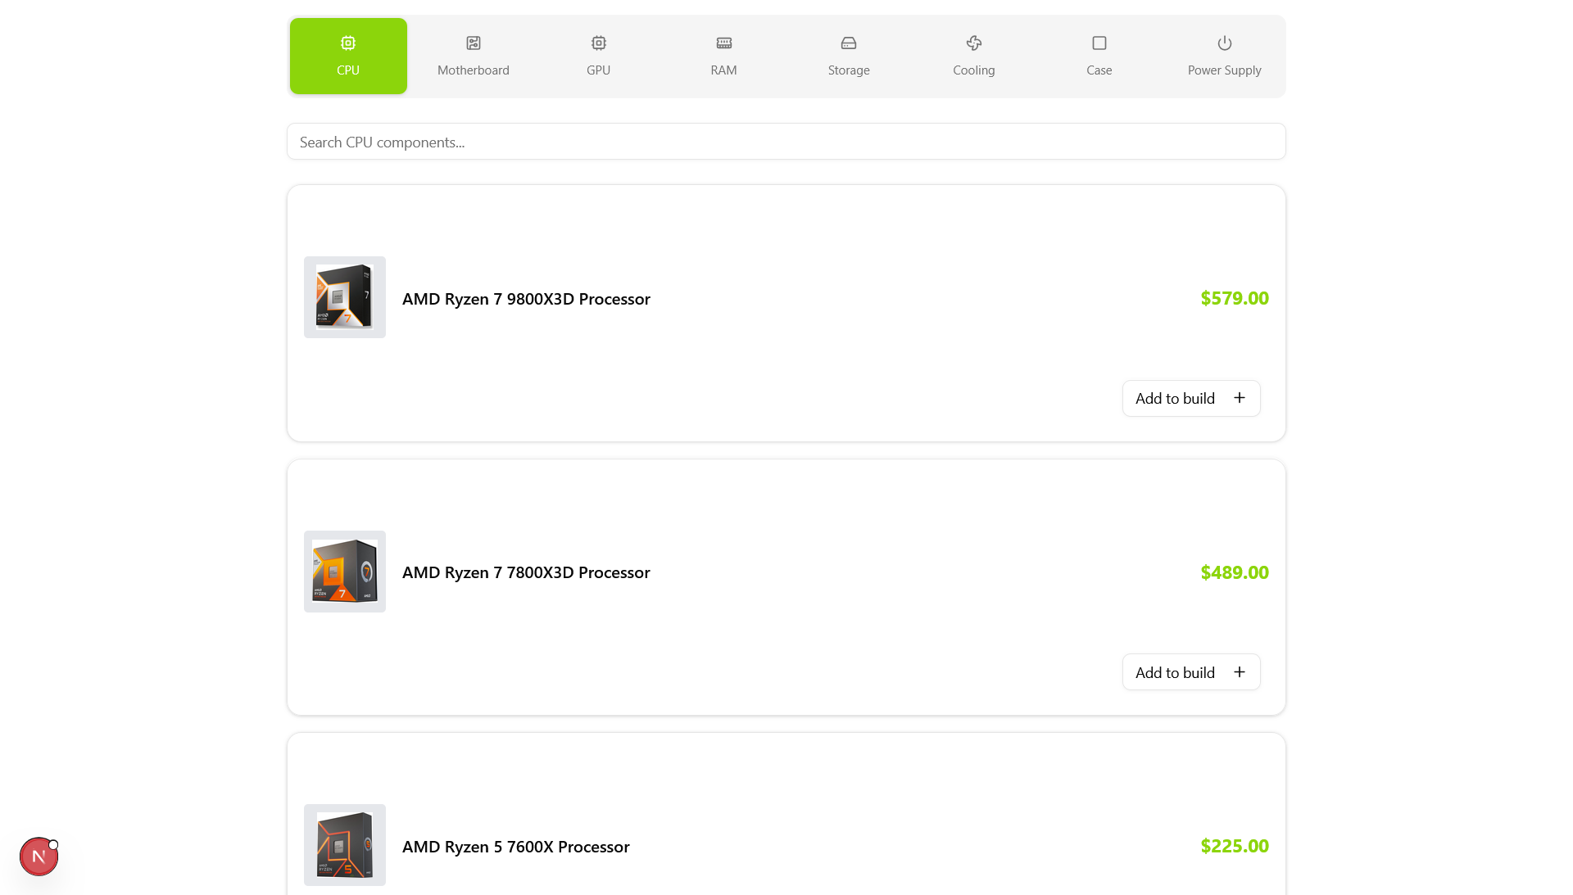
Task: Select the CPU category icon
Action: point(348,43)
